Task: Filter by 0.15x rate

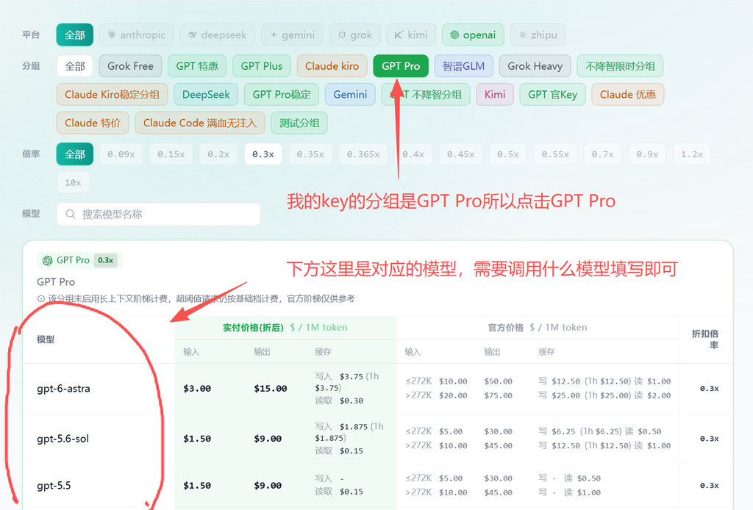Action: point(171,154)
